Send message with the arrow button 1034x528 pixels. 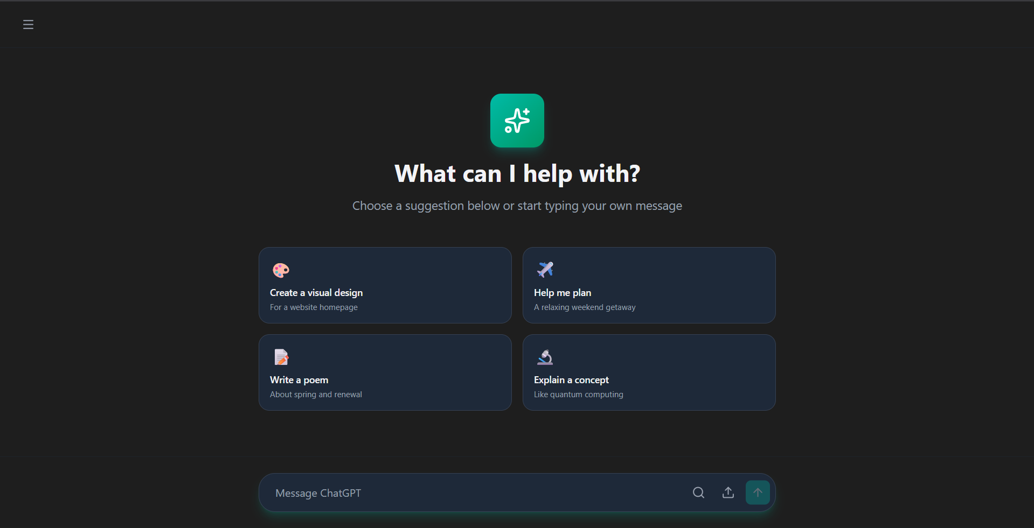point(758,492)
